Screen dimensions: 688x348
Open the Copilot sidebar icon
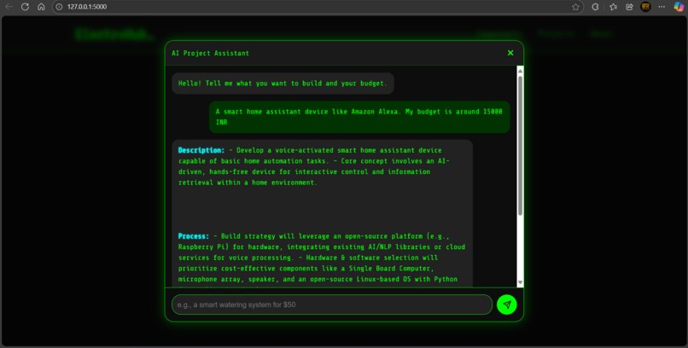679,7
